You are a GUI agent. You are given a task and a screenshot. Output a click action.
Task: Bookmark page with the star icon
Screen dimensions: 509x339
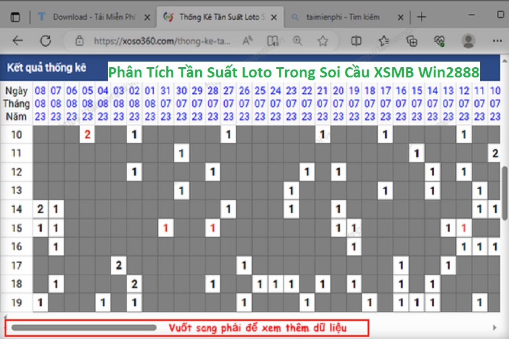[x=322, y=41]
